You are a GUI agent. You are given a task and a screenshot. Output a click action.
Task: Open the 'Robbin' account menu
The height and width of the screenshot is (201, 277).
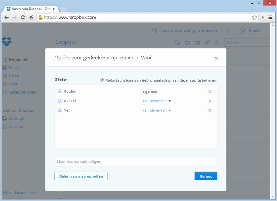[x=255, y=31]
